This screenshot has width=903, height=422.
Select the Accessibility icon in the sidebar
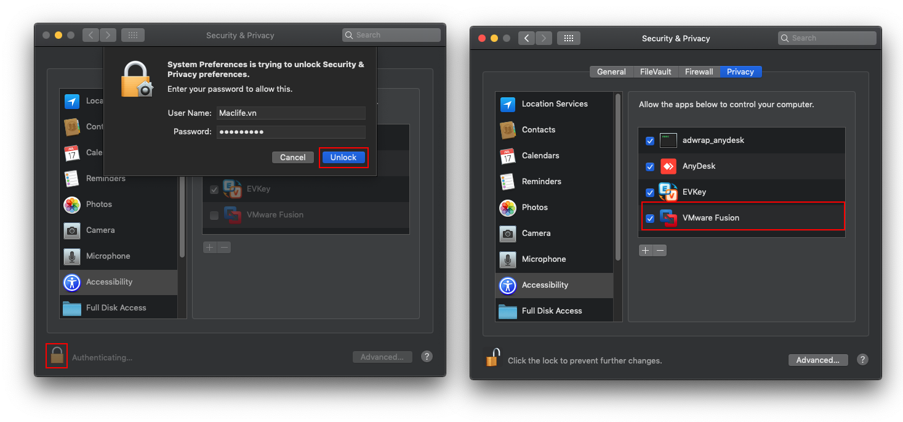(507, 285)
